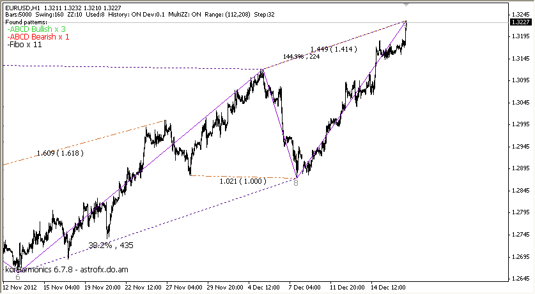Click the current price tag 1.3227
Viewport: 535px width, 294px height.
[x=520, y=22]
